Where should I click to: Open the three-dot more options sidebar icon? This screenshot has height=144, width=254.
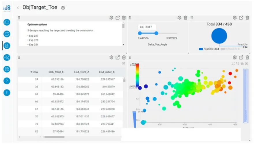(x=7, y=92)
